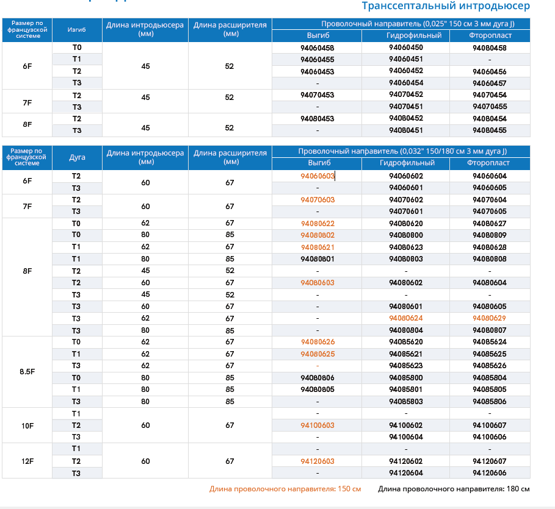Click code 94120602
555x509 pixels.
[x=405, y=461]
